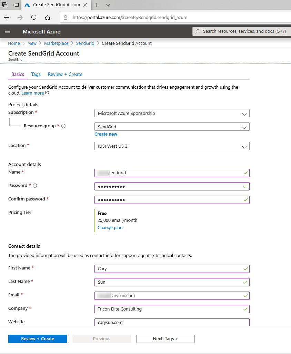The width and height of the screenshot is (291, 354).
Task: Click the First Name field
Action: point(172,269)
